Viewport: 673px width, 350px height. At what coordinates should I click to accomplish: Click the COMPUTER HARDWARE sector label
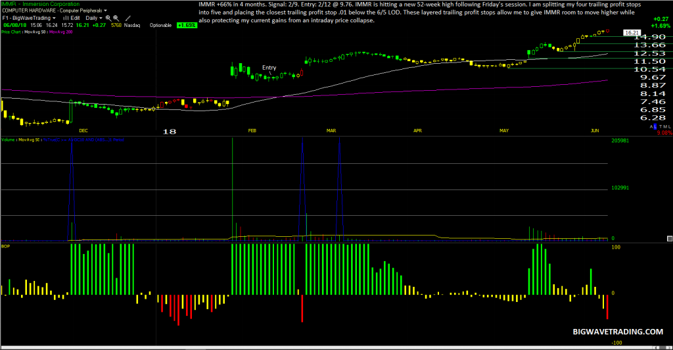point(29,11)
